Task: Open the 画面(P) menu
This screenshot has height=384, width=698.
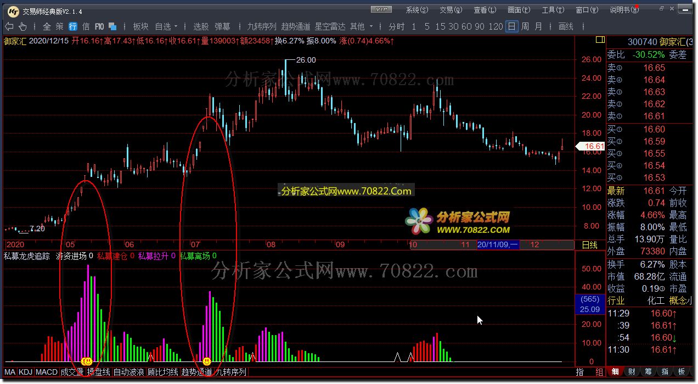Action: tap(519, 10)
